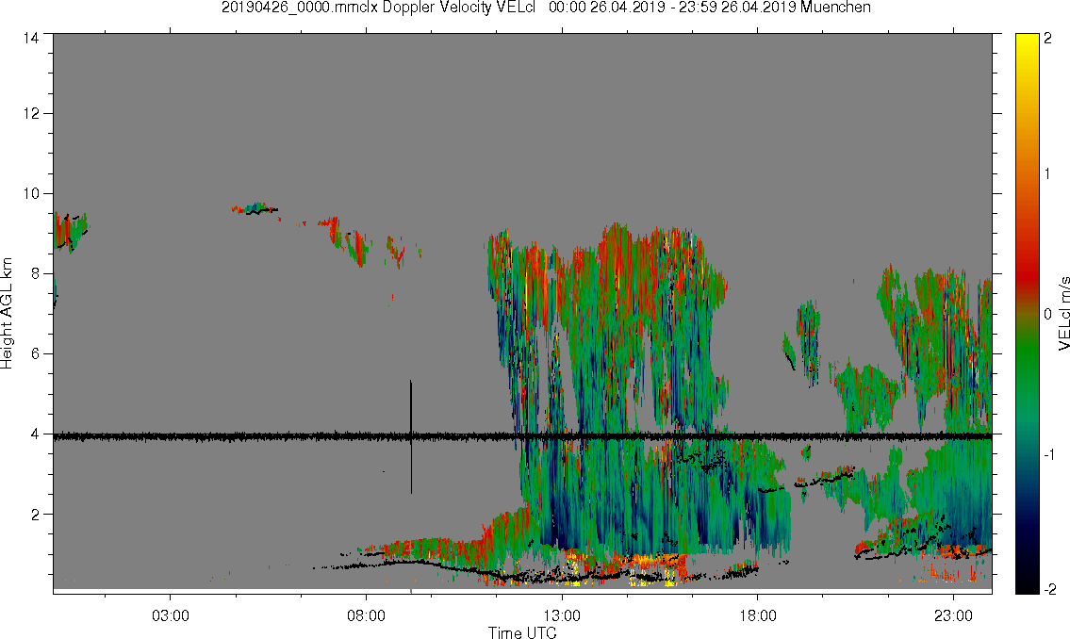Click the 03:00 time tick label
The width and height of the screenshot is (1070, 639).
(x=170, y=615)
